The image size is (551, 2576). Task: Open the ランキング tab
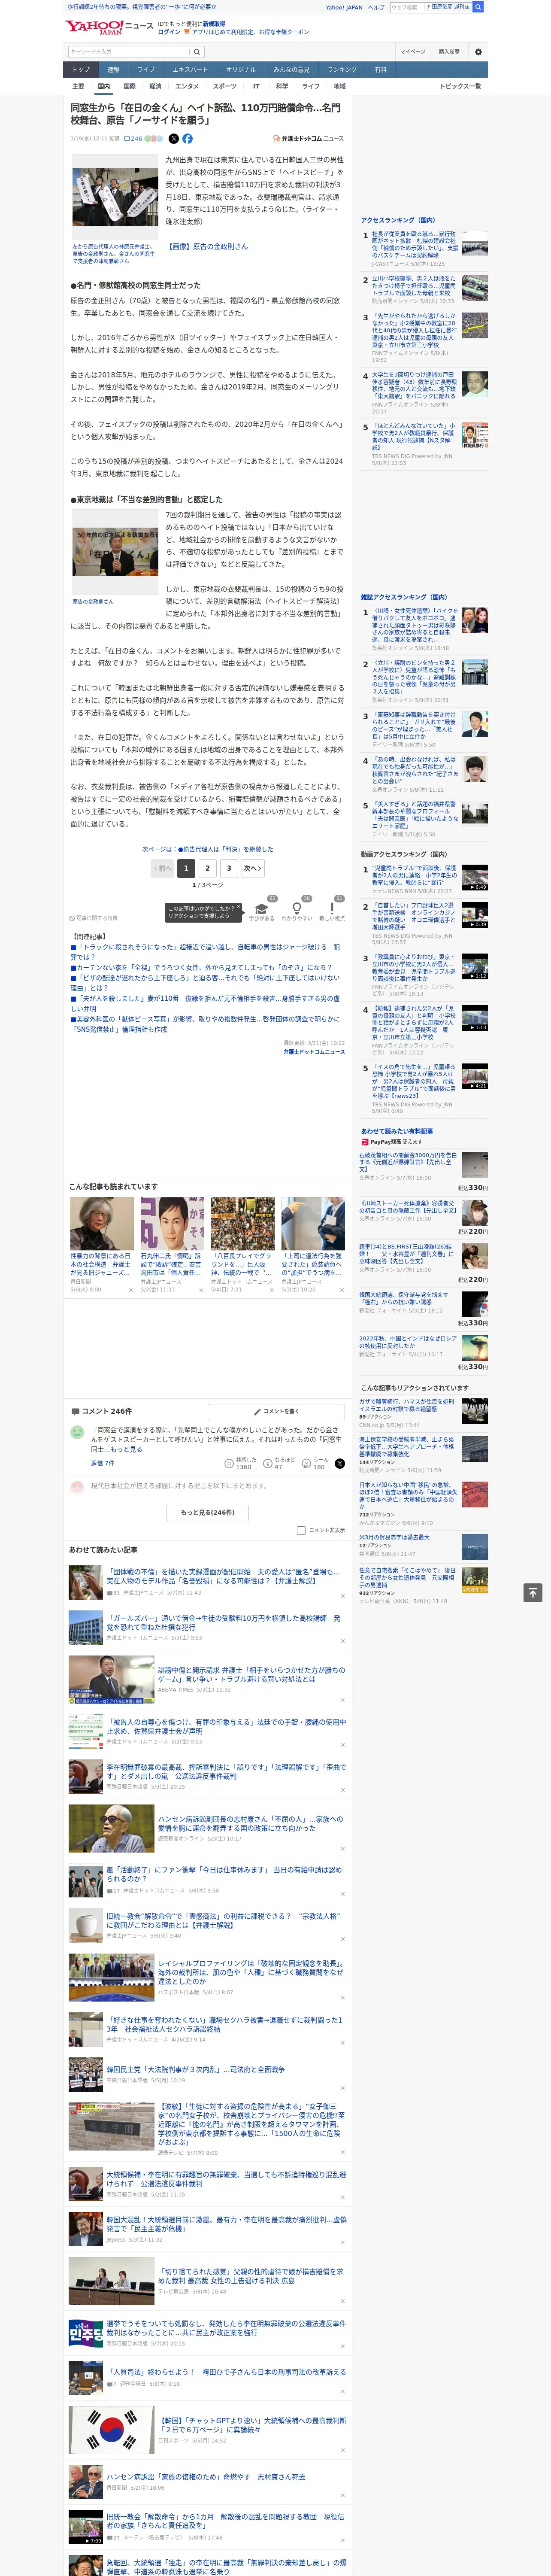342,70
